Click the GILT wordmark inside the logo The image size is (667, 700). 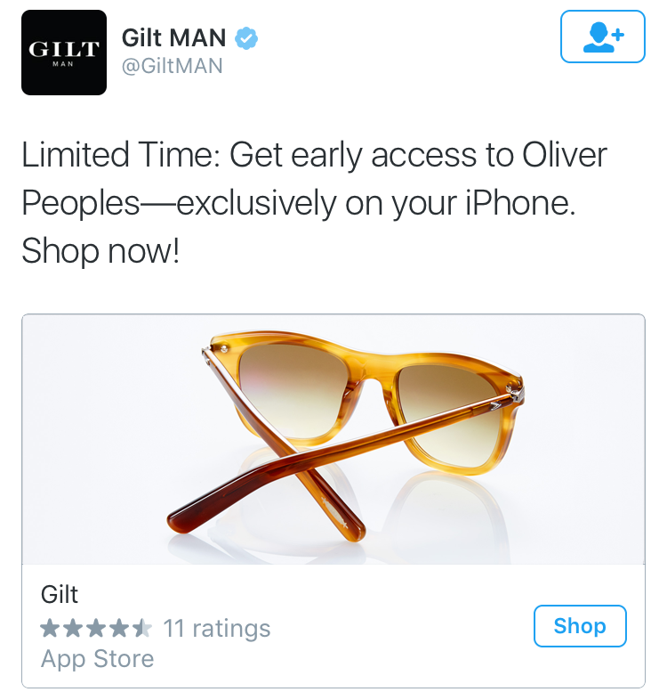point(64,49)
